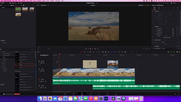Screen dimensions: 181x102
Task: Select the Selection Mode arrow tool
Action: 81,52
